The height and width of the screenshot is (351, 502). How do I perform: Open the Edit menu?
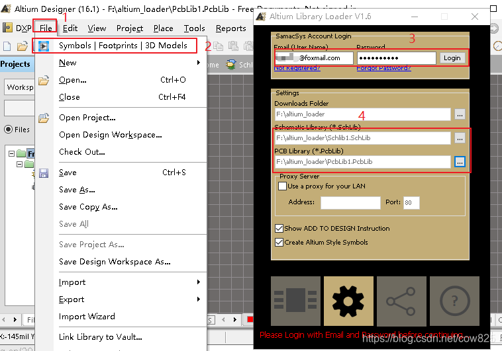pos(70,28)
